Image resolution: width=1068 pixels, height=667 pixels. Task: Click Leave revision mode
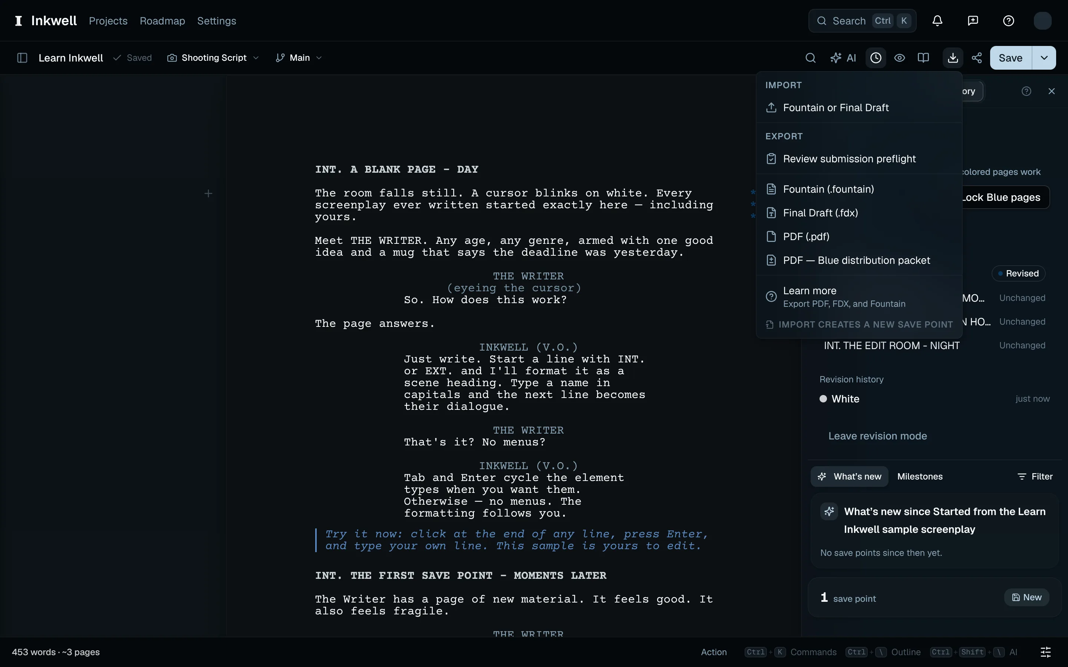(x=877, y=436)
